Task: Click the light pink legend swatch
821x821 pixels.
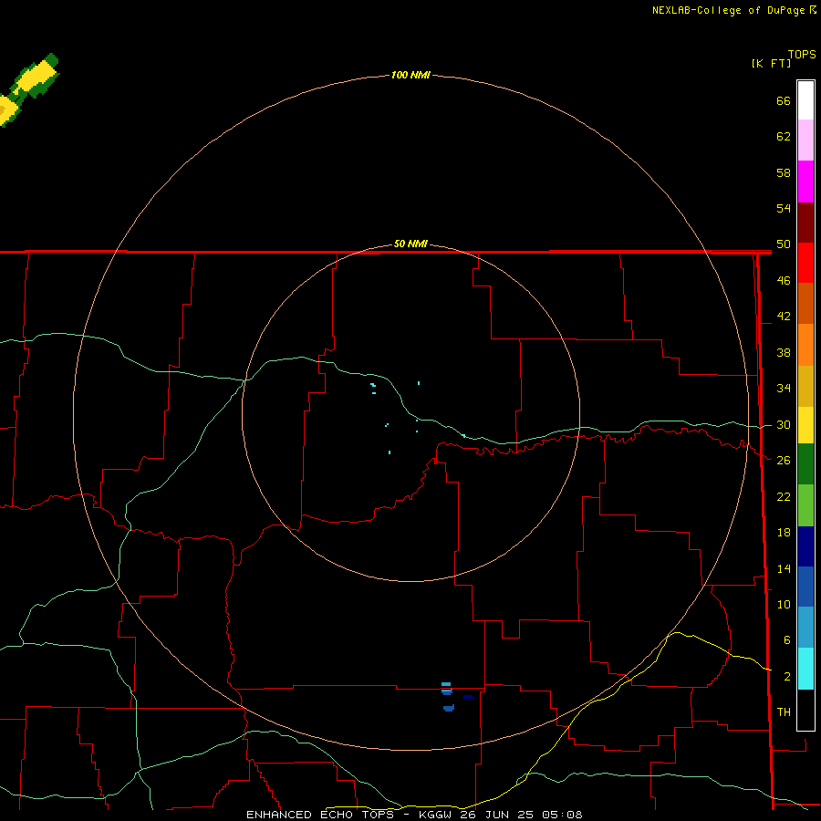Action: (x=805, y=140)
